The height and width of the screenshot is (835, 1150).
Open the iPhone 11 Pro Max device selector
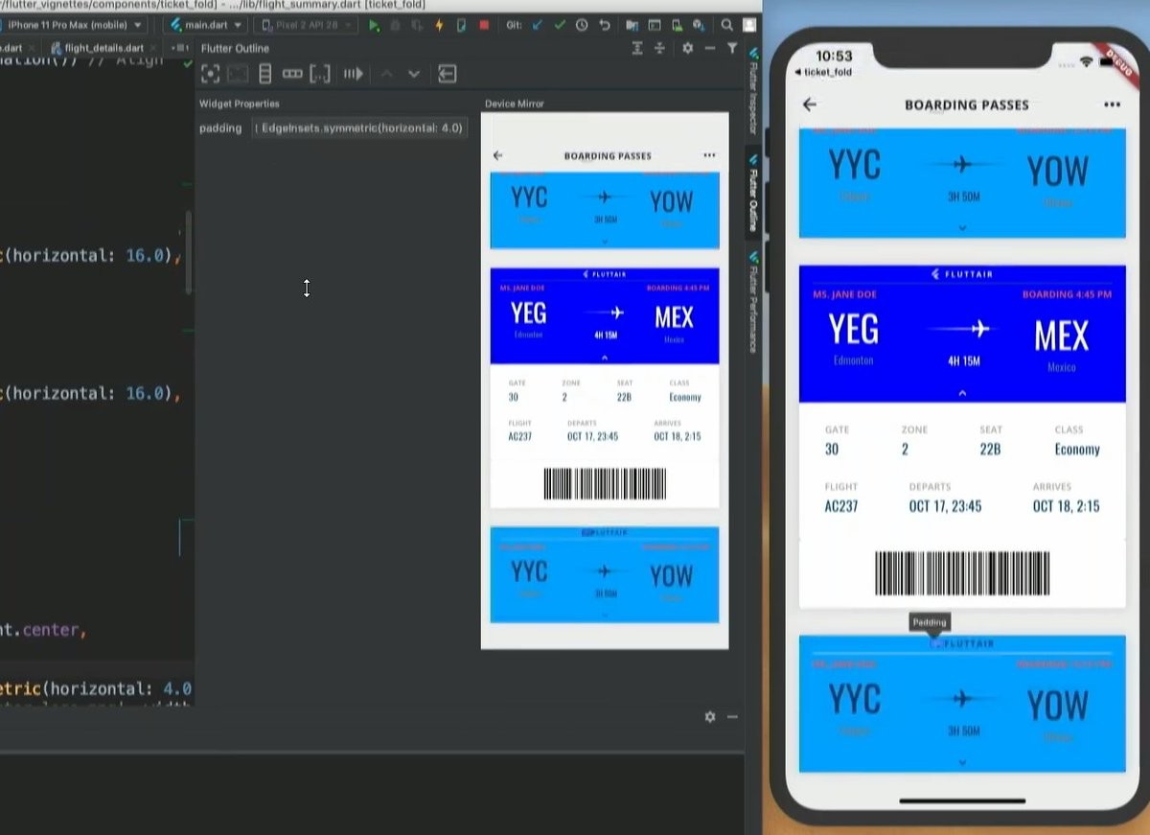click(x=75, y=25)
